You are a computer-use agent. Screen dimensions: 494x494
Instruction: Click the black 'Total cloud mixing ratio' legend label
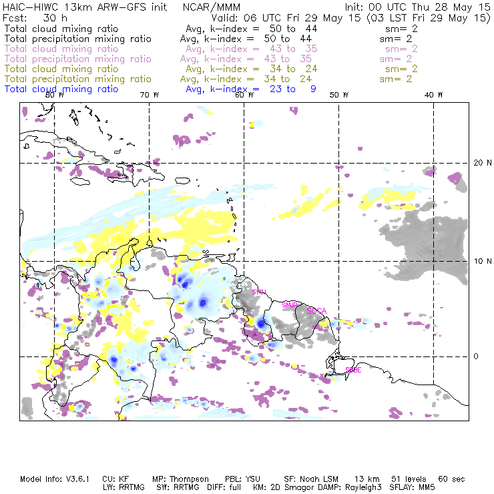(61, 29)
